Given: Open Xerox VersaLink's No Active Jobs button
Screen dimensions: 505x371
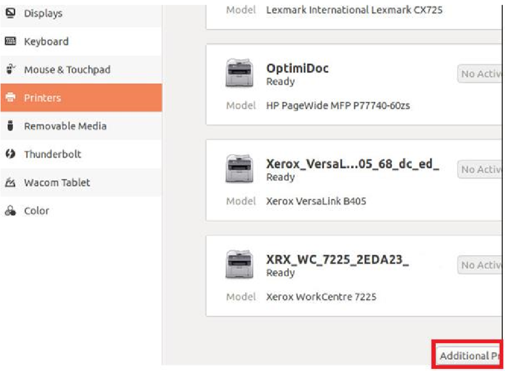Looking at the screenshot, I should pyautogui.click(x=479, y=169).
